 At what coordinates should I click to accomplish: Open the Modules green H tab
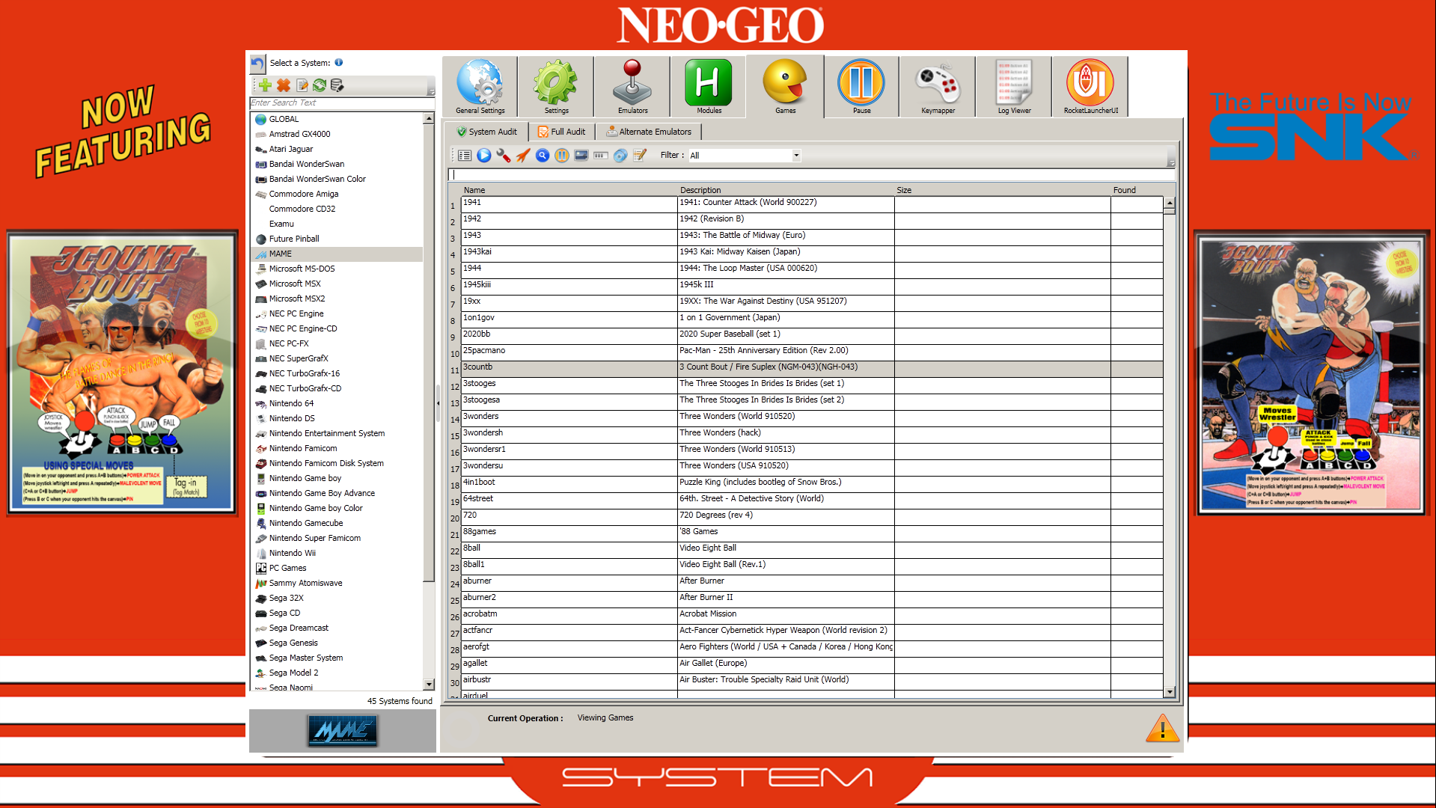709,87
